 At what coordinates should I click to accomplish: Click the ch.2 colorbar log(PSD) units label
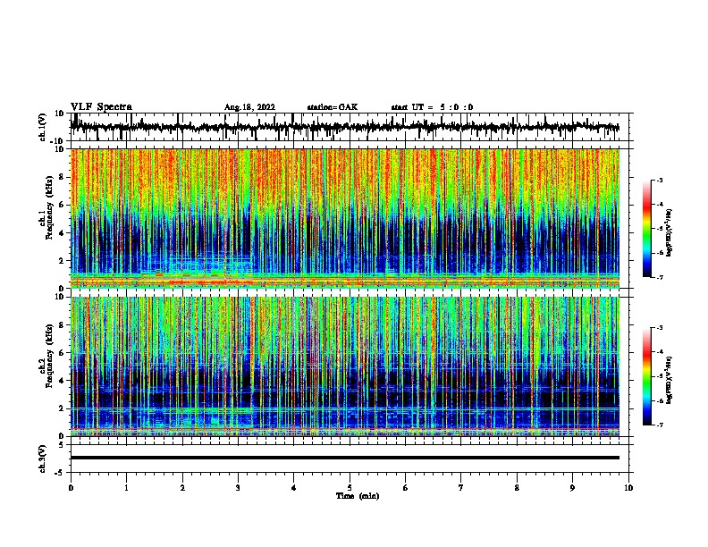670,380
